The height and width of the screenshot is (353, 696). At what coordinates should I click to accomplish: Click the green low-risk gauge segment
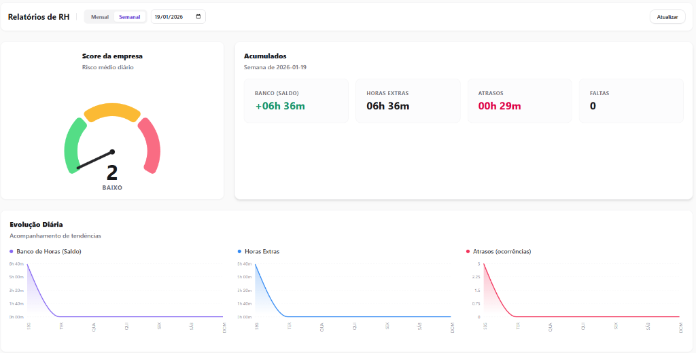72,146
